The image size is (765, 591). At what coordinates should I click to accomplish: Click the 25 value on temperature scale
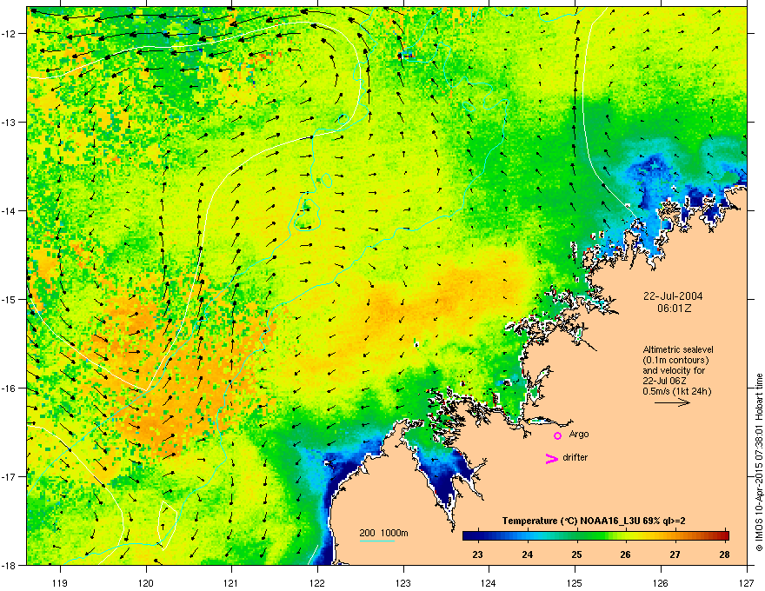point(576,554)
